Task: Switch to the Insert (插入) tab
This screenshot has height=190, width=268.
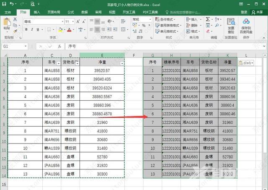Action: (x=37, y=12)
